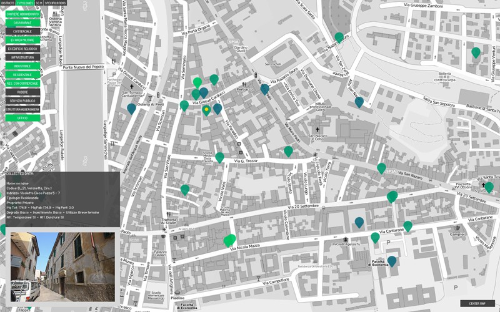Image resolution: width=500 pixels, height=312 pixels.
Task: Disable the Ex Area Militare filter
Action: tap(22, 40)
